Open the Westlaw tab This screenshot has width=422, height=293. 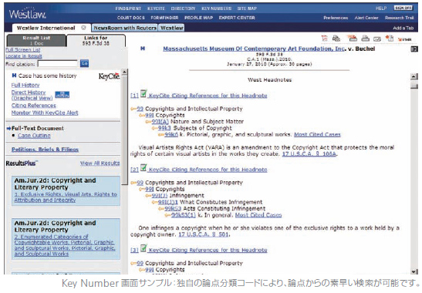coord(172,28)
